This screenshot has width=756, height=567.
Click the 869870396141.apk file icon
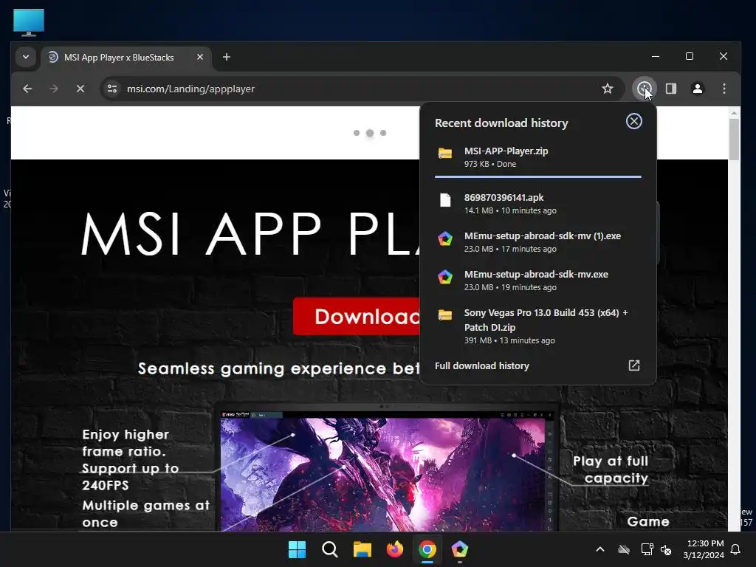point(445,199)
